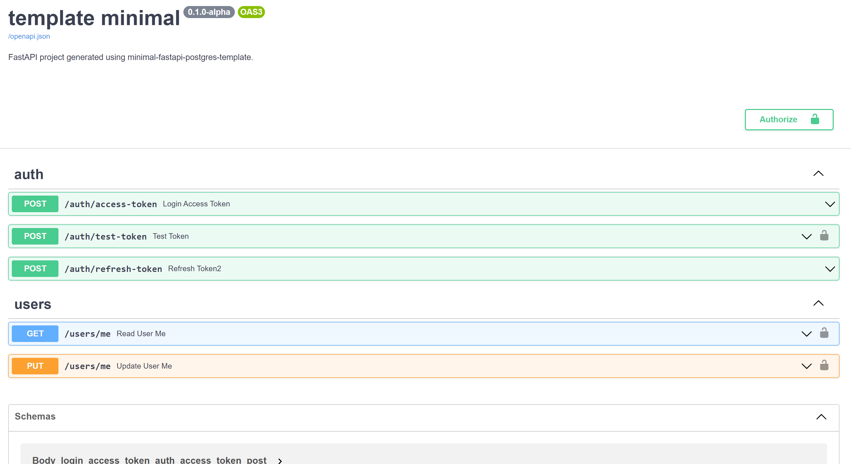Click the orange PUT method label
Screen dimensions: 851x464
click(35, 366)
